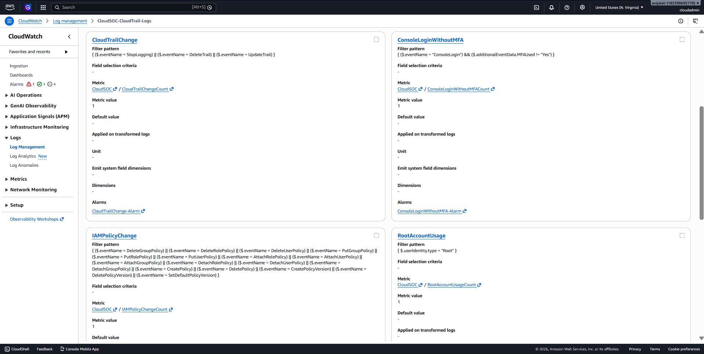Open CloudSOC namespace in the RootAccountUsage card
The height and width of the screenshot is (354, 704).
click(x=410, y=285)
